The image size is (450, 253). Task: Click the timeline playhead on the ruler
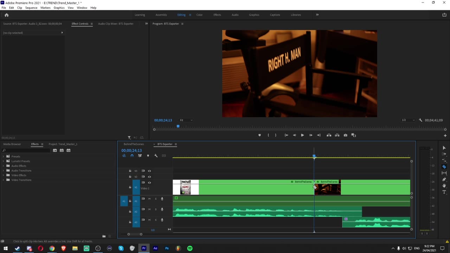(314, 156)
